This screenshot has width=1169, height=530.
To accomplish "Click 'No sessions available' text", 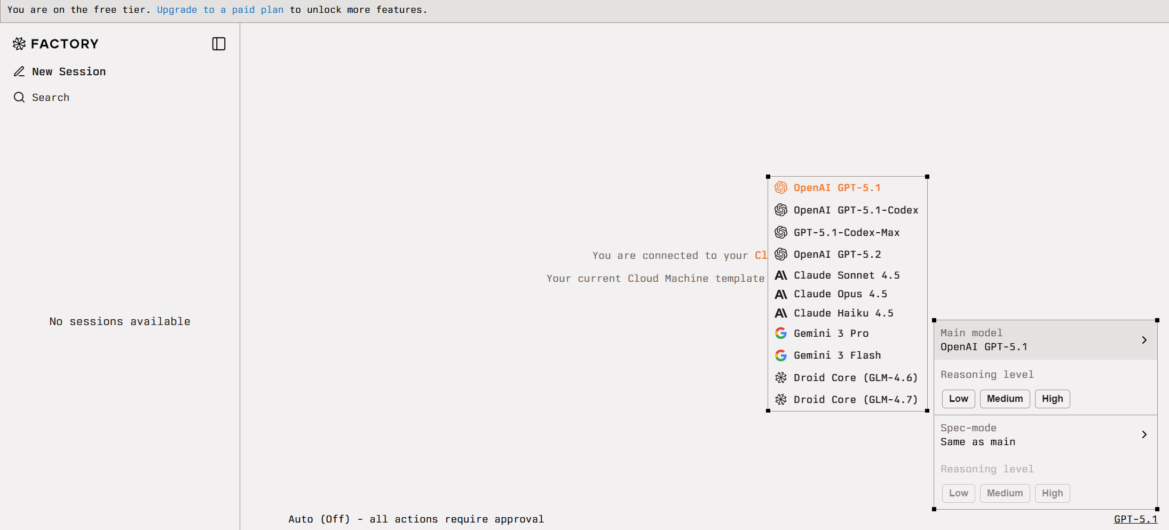I will [120, 321].
